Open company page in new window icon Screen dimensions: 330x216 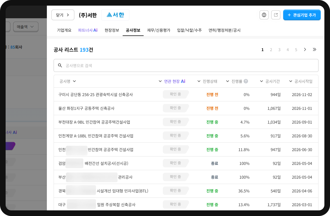pyautogui.click(x=276, y=15)
